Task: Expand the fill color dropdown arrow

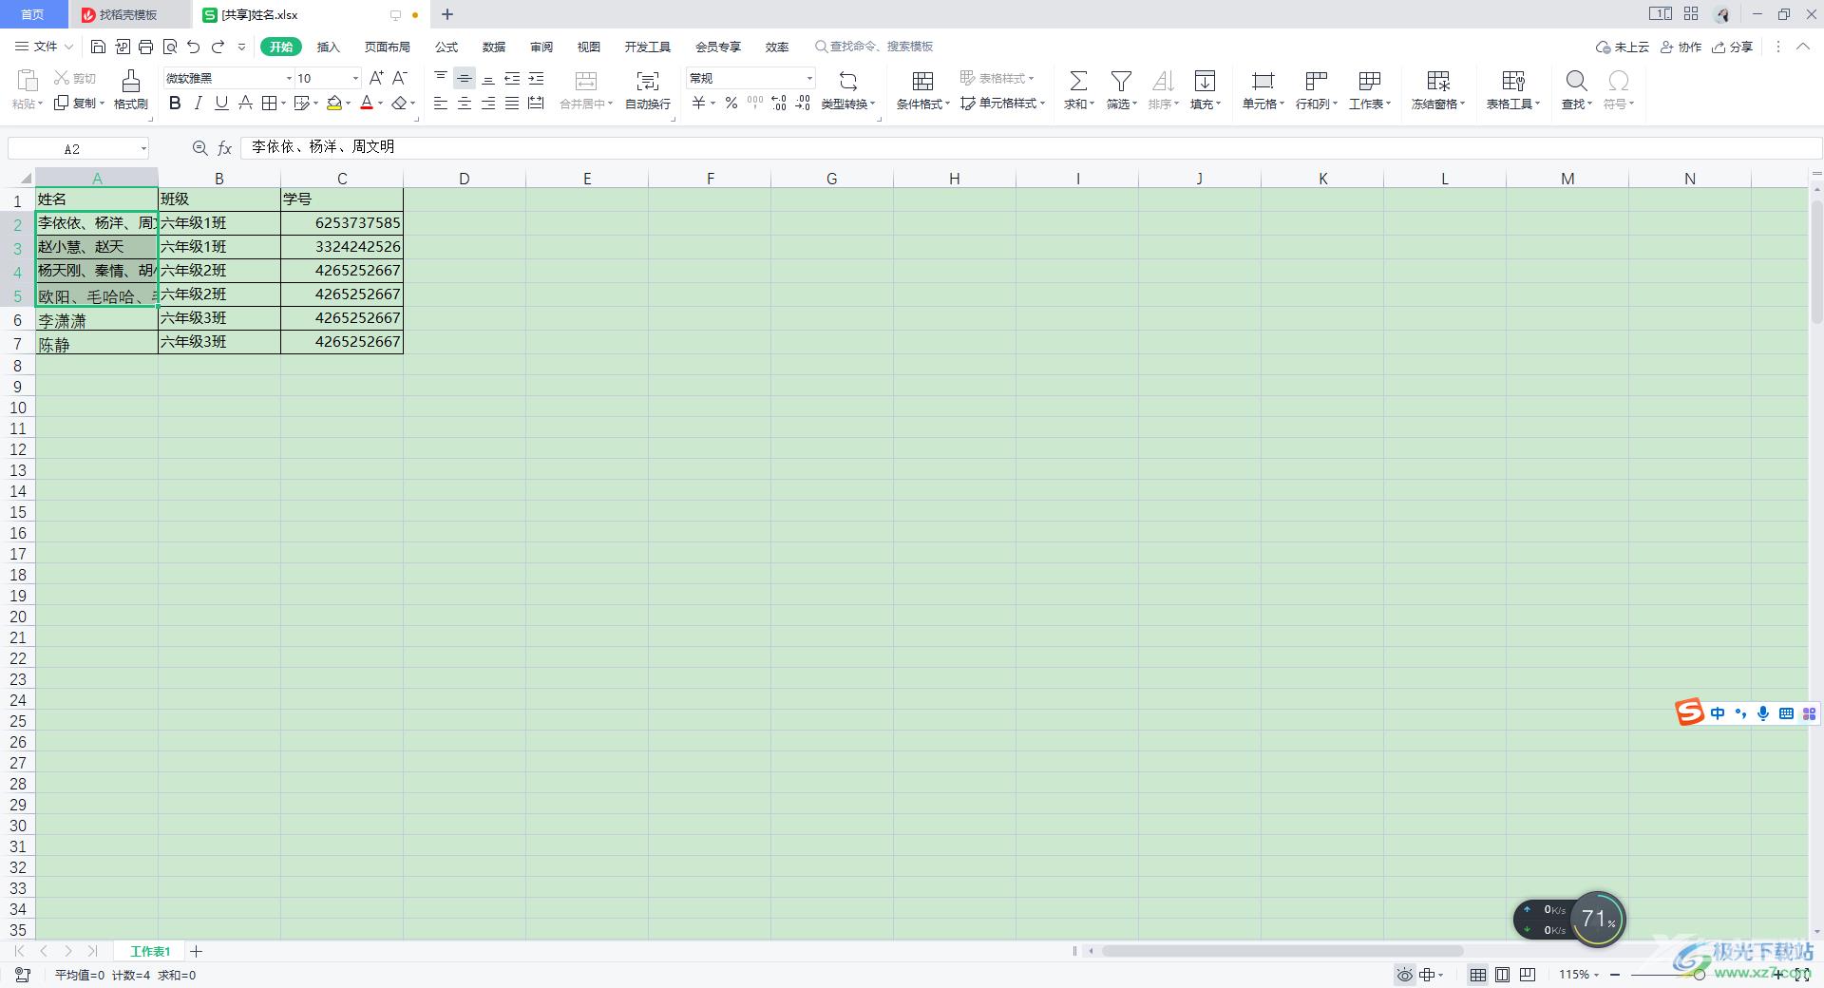Action: 348,104
